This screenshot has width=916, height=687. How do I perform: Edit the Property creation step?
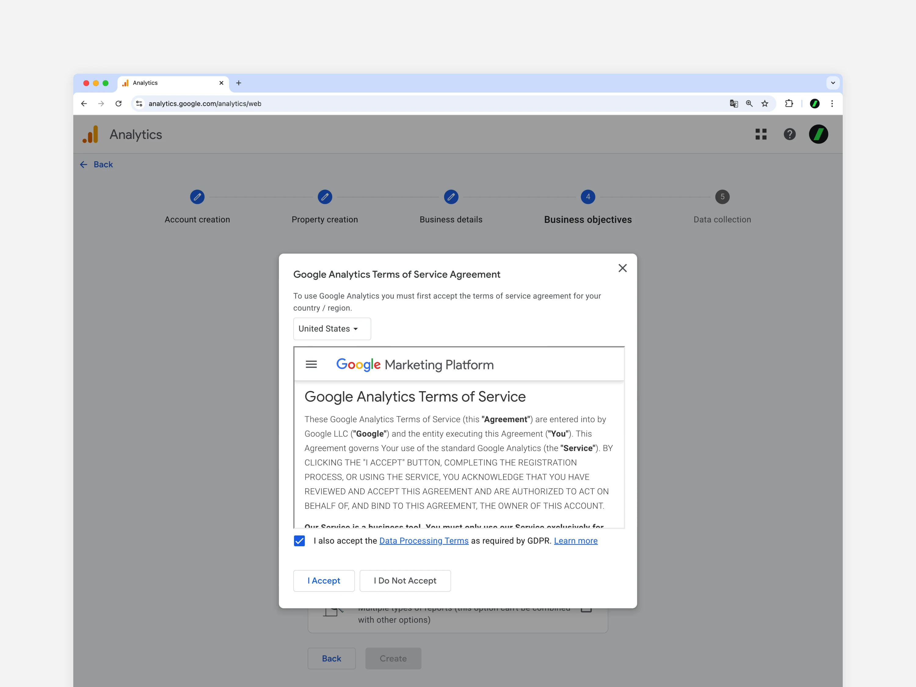(x=325, y=197)
